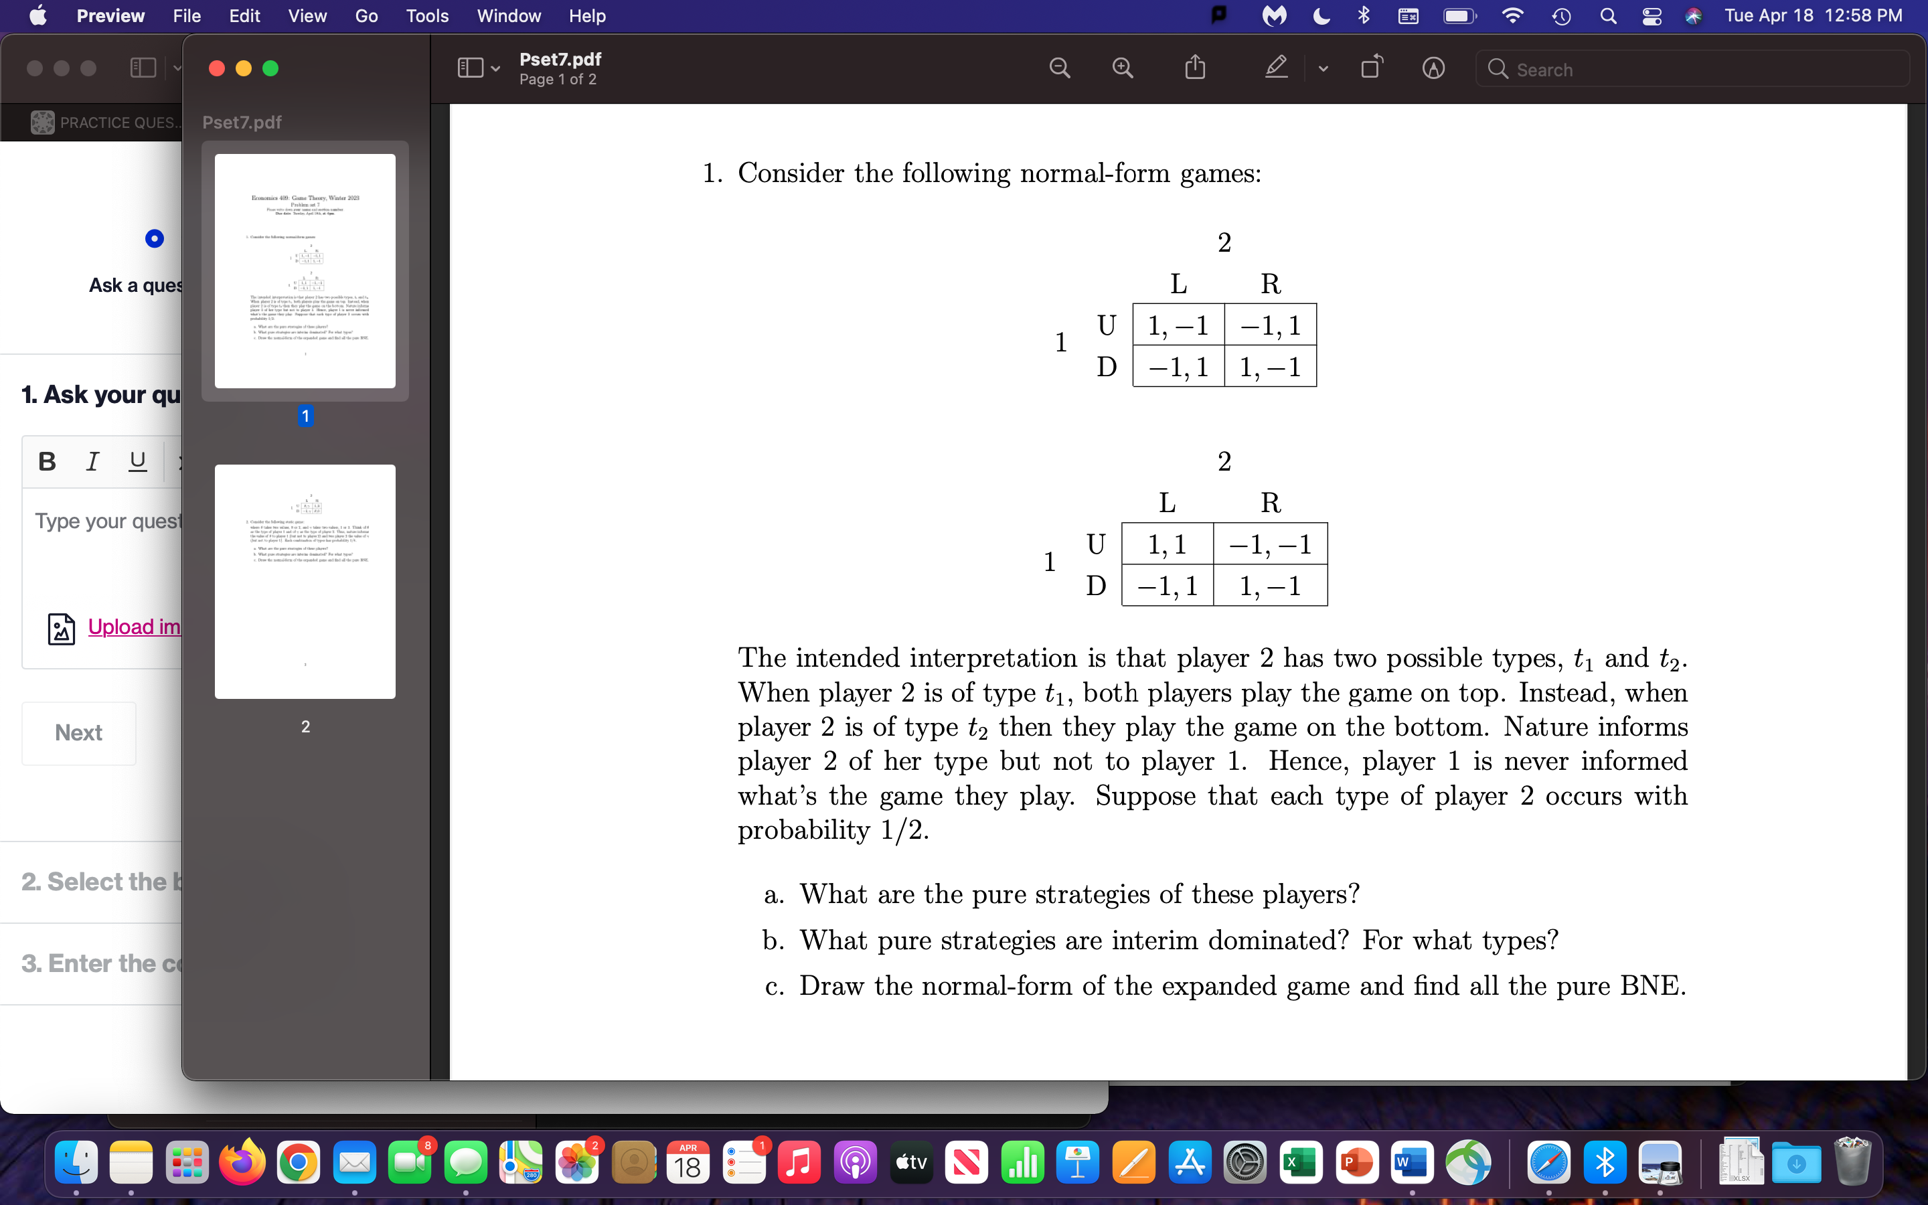Open the highlight tool options dropdown

pos(1323,68)
